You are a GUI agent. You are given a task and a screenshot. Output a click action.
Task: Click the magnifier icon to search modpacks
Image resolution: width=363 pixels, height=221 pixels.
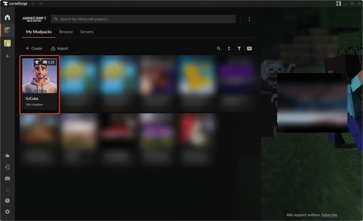[219, 49]
